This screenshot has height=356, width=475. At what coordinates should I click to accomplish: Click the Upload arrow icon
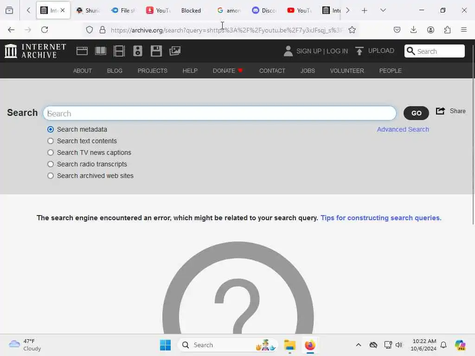359,51
